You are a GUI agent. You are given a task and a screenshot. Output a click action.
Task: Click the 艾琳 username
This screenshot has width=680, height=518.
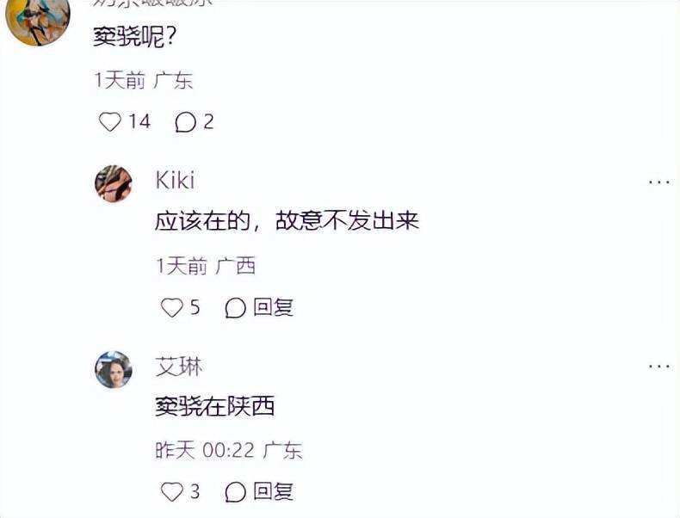pos(178,366)
